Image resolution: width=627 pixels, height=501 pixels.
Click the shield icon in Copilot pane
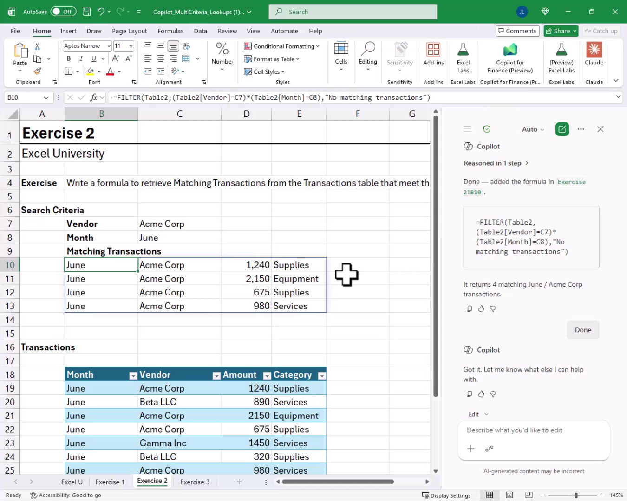tap(487, 129)
